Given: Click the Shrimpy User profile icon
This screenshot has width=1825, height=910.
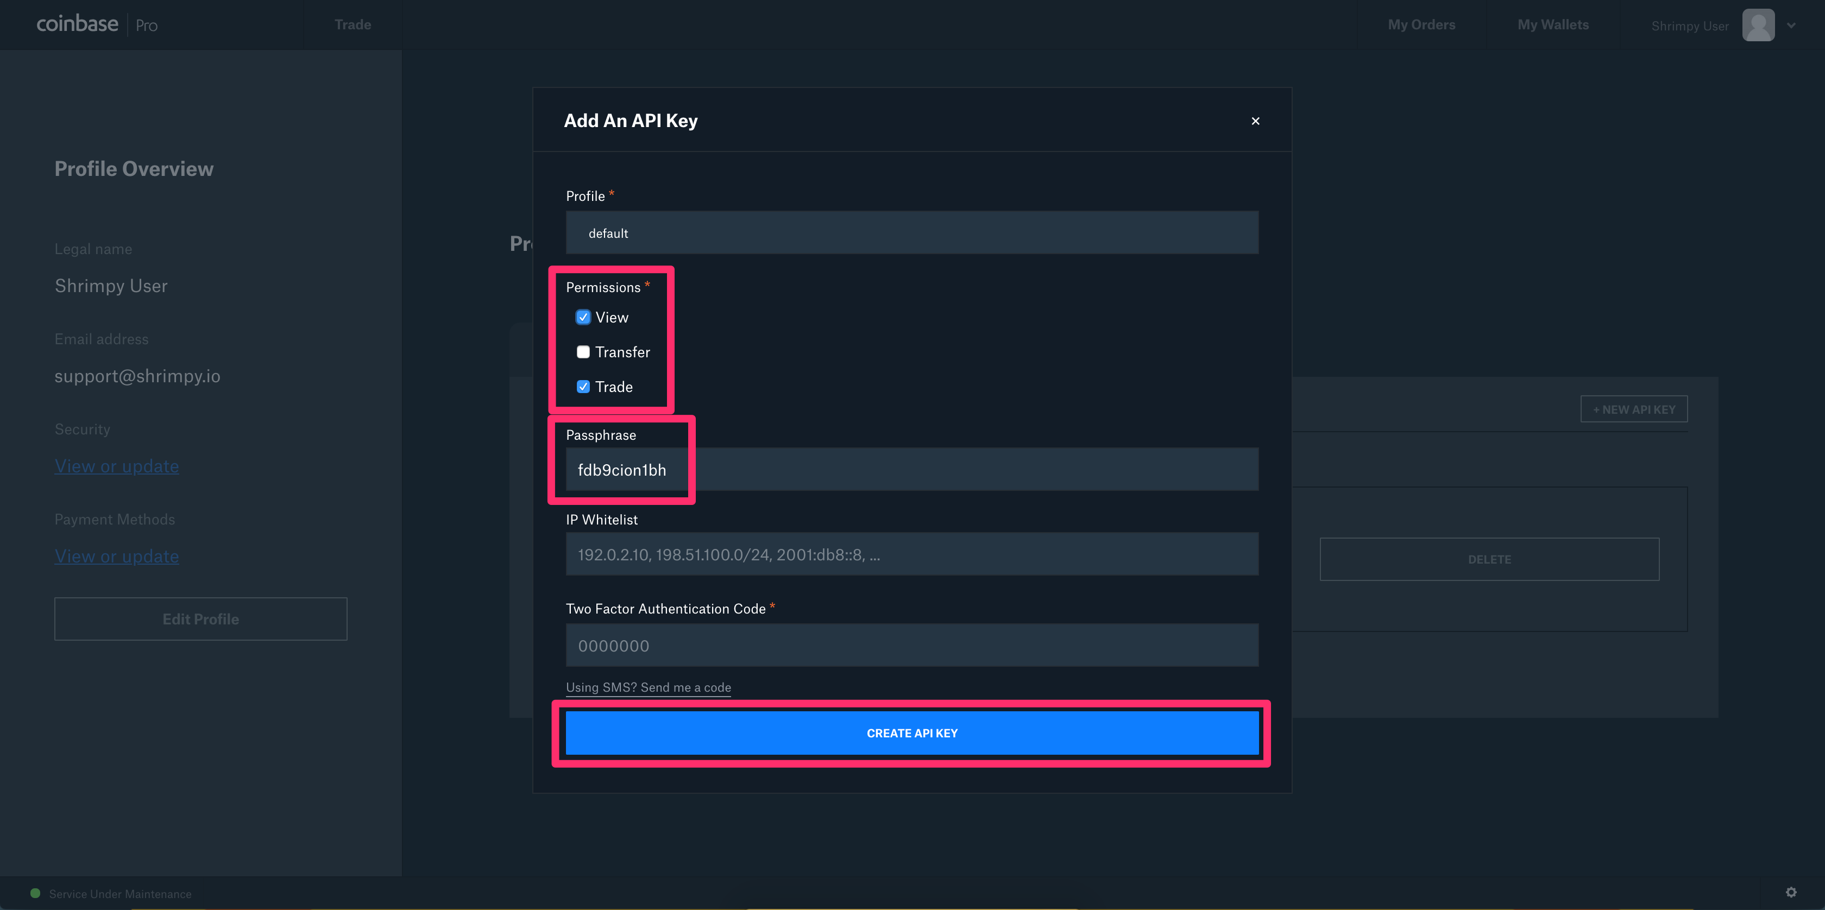Looking at the screenshot, I should (x=1757, y=23).
